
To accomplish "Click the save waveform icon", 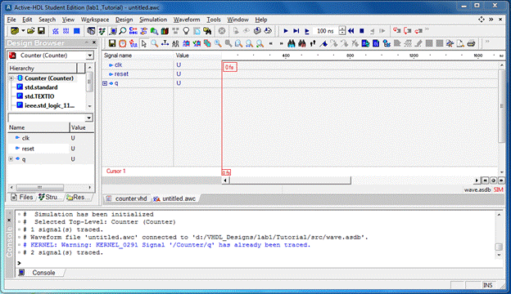I will (x=112, y=43).
